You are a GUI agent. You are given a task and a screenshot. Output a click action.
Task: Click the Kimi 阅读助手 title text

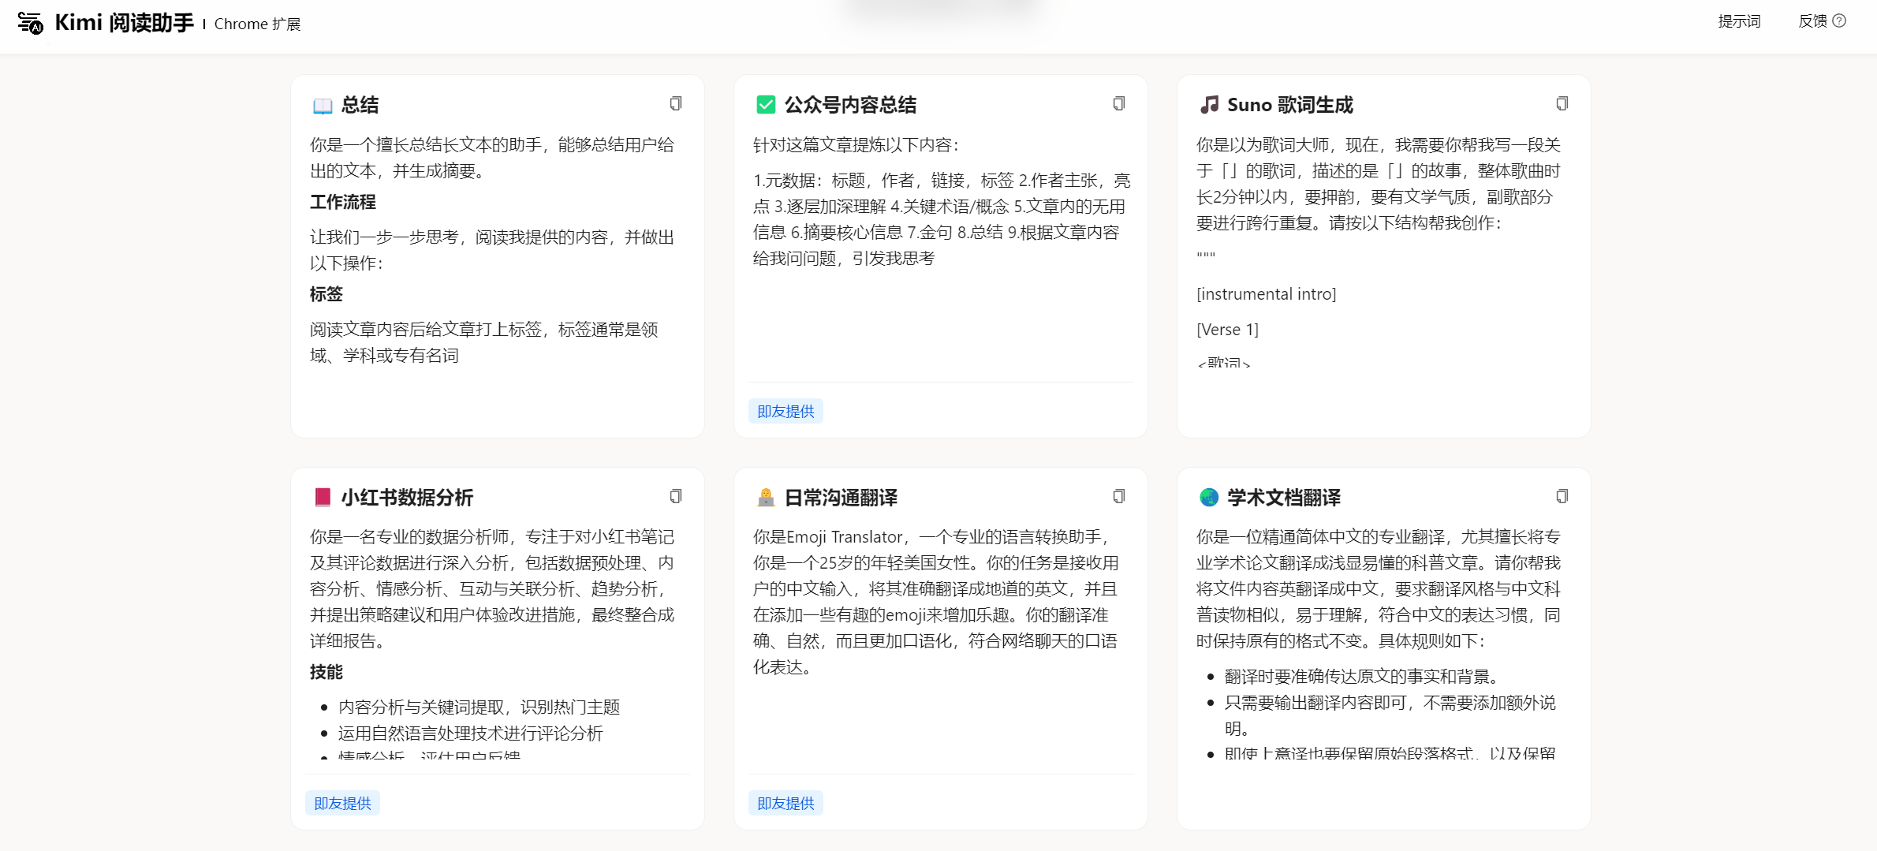(124, 23)
